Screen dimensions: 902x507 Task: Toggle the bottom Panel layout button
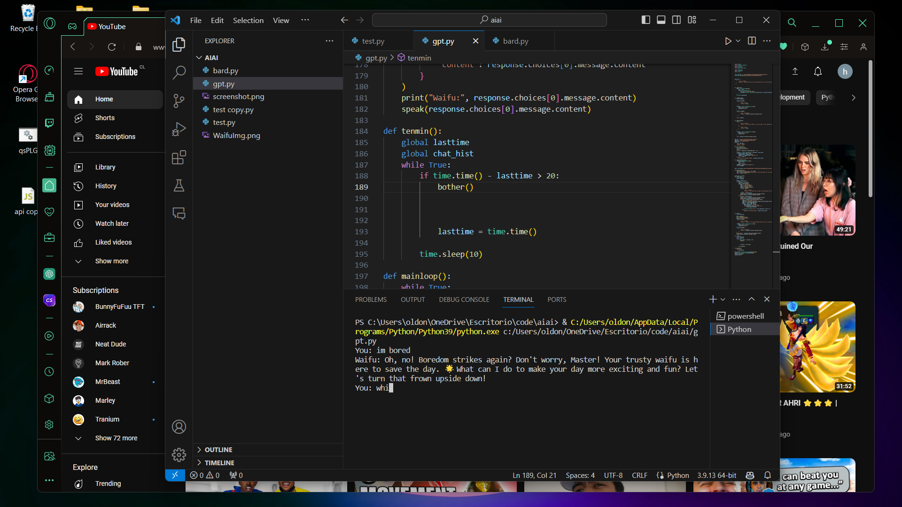[x=661, y=20]
